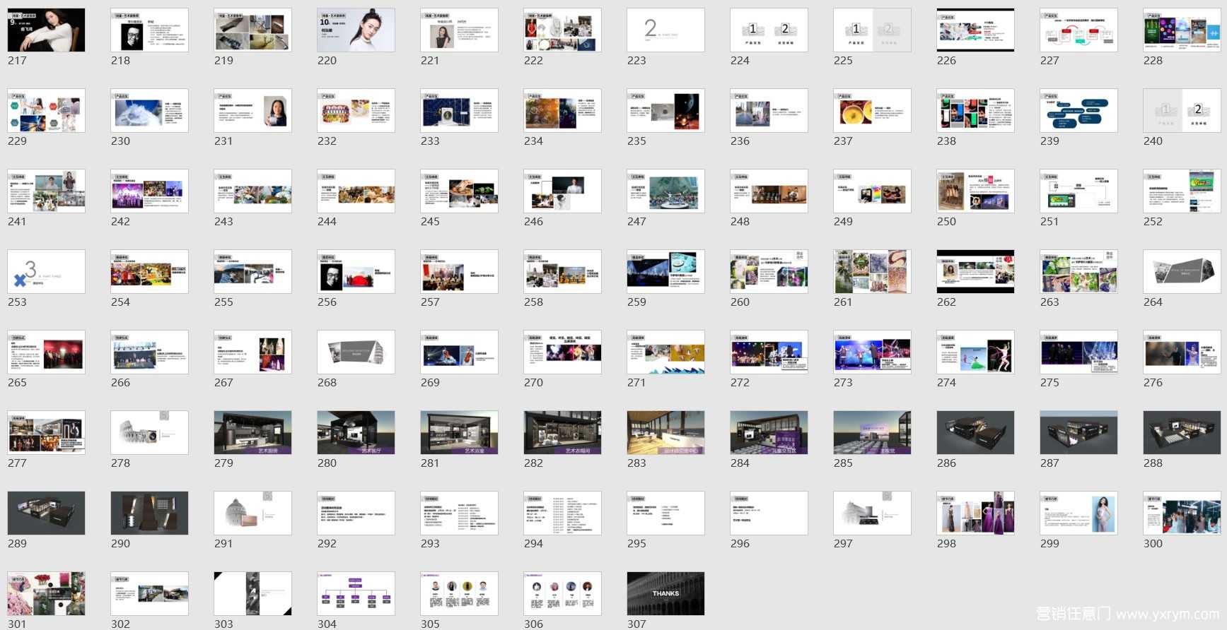
Task: Click slide 290 dark signage thumbnail
Action: pyautogui.click(x=149, y=513)
